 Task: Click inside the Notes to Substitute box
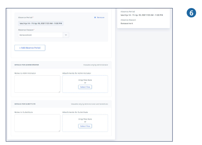tap(37, 123)
